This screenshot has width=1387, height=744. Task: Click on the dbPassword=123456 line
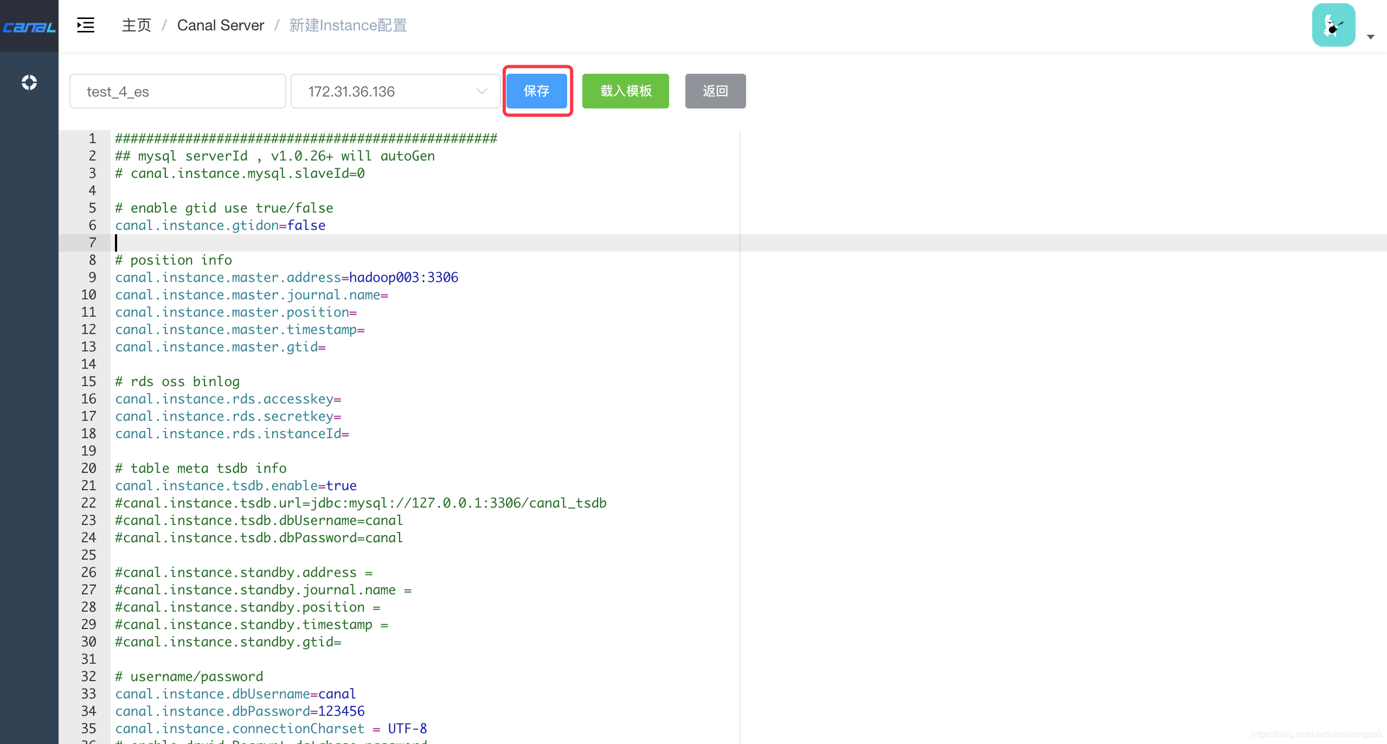tap(240, 711)
